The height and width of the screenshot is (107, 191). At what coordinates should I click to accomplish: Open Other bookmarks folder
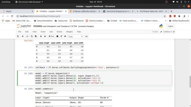[x=179, y=21]
